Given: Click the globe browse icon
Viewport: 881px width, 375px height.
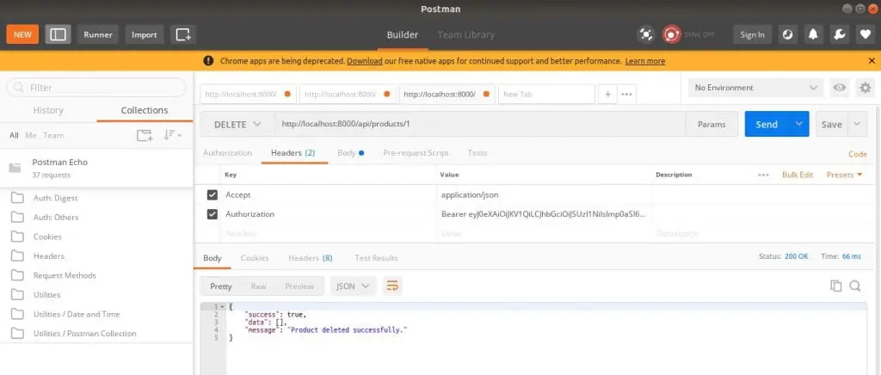Looking at the screenshot, I should click(x=788, y=34).
